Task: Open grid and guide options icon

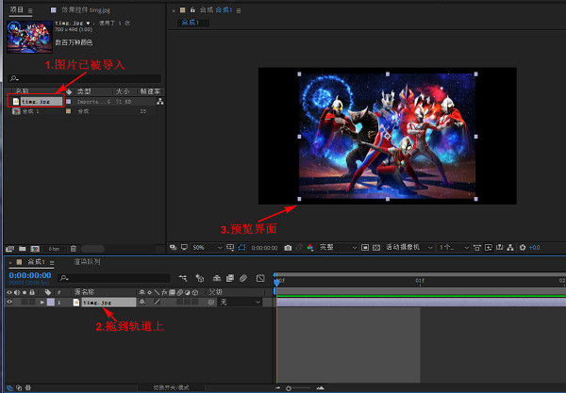Action: pyautogui.click(x=230, y=247)
